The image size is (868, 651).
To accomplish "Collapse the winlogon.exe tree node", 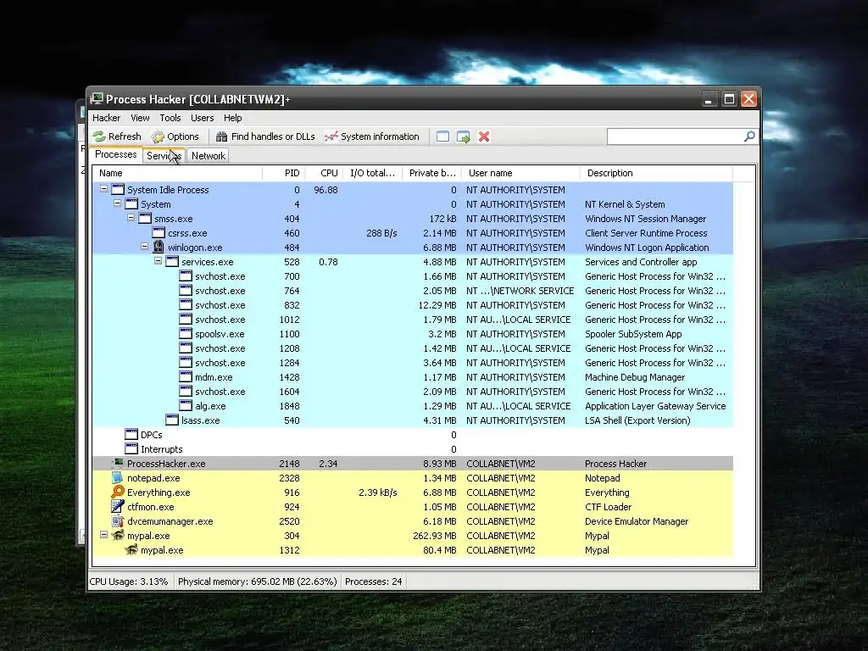I will coord(144,247).
